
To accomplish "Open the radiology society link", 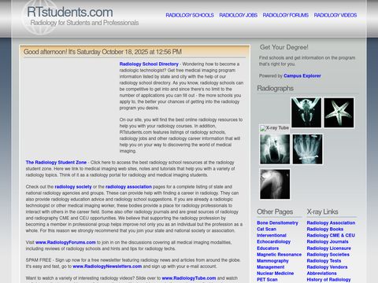I will 73,187.
